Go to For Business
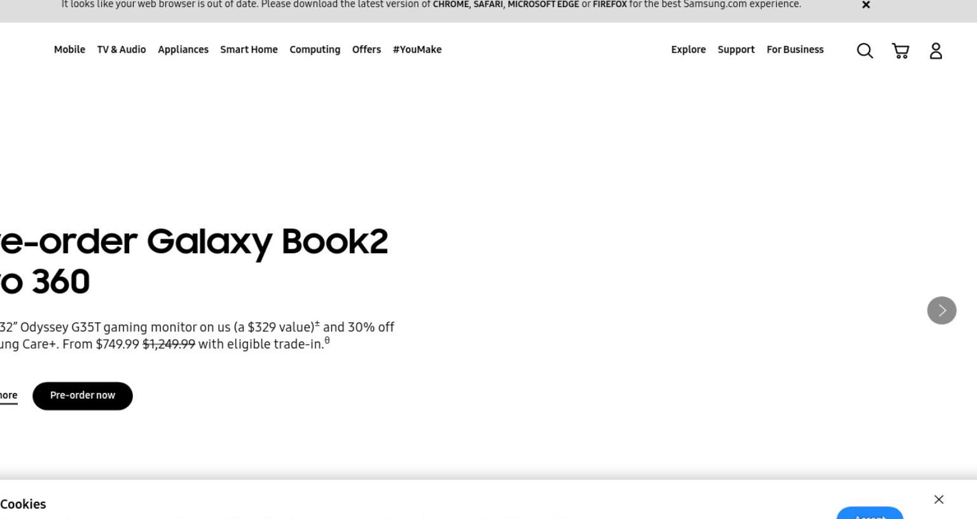 (x=795, y=50)
